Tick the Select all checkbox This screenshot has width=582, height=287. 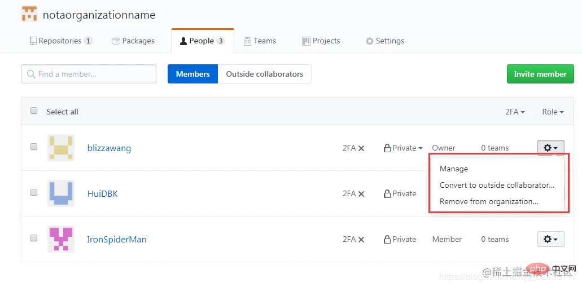pos(34,111)
